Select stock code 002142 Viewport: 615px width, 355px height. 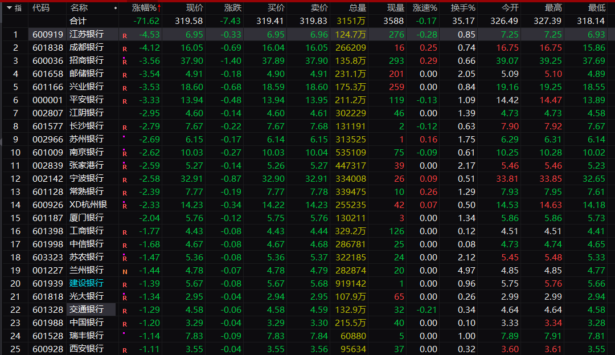(47, 178)
